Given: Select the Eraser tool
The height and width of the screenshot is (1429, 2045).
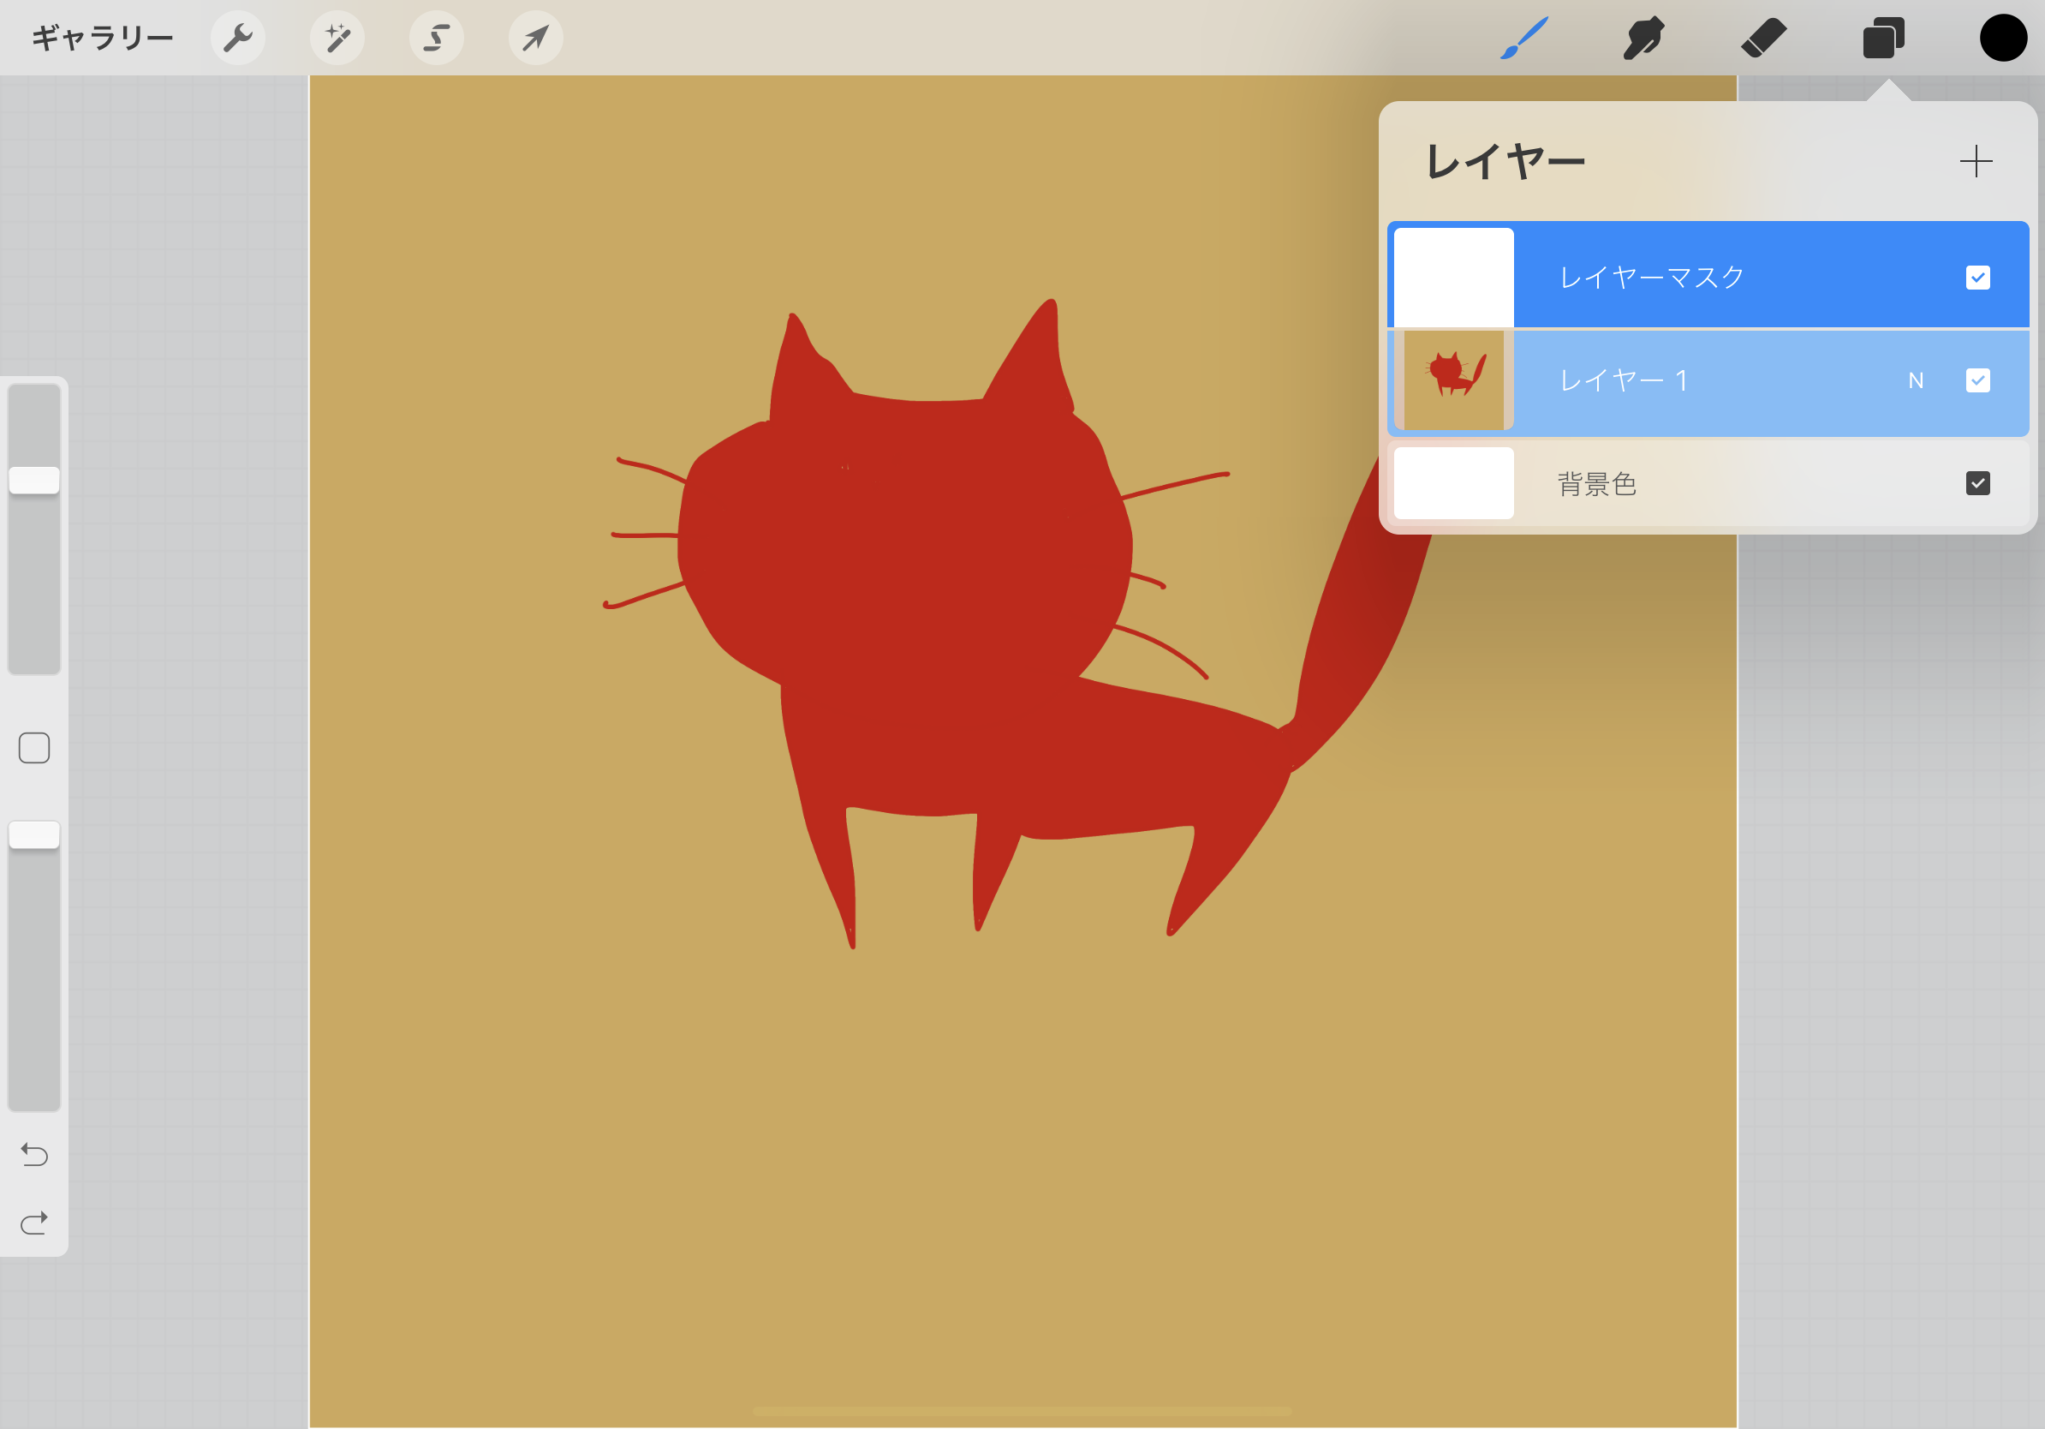Looking at the screenshot, I should [x=1763, y=39].
